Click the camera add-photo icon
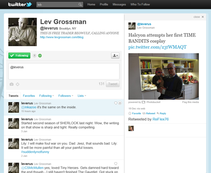This screenshot has height=173, width=211. click(11, 84)
